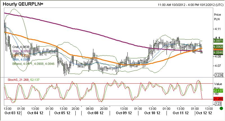
Task: Click the blue 'SMA, 4.091' legend label
Action: [21, 60]
